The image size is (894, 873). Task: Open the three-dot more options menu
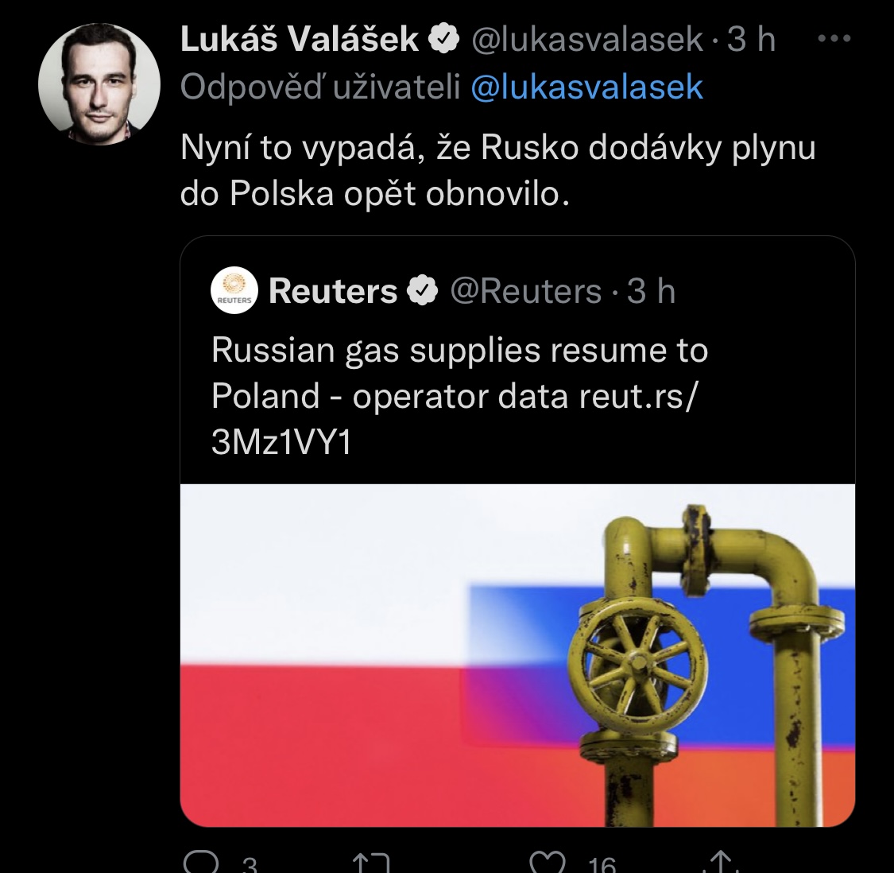834,39
